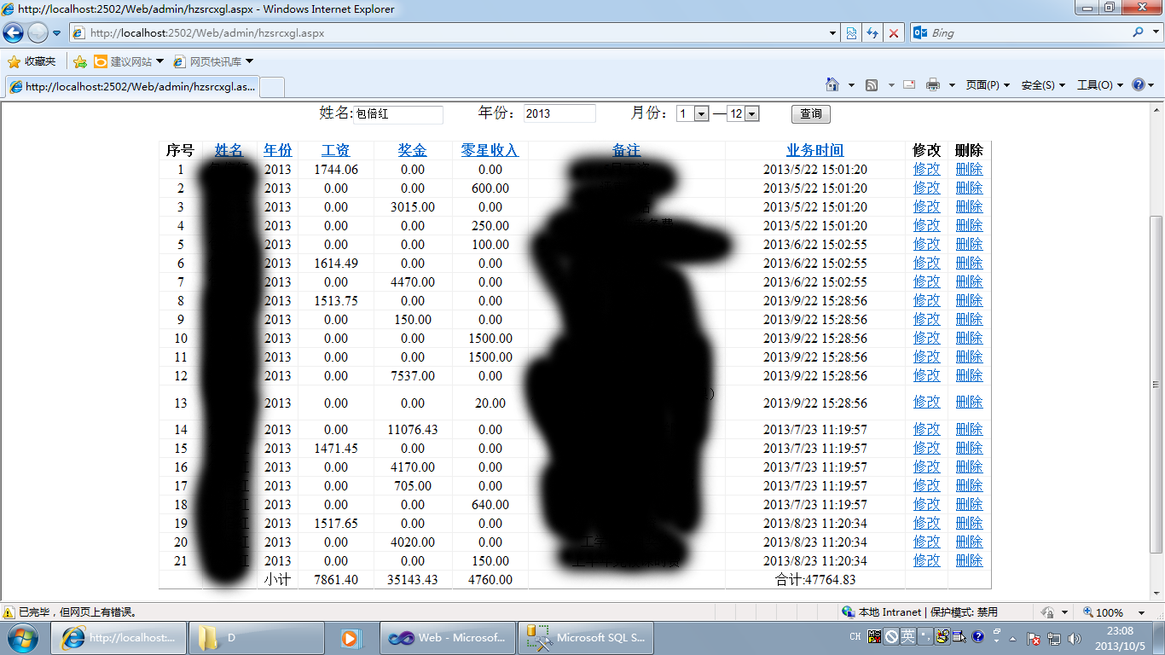The image size is (1165, 655).
Task: Open the volume speaker tray icon
Action: (x=1074, y=638)
